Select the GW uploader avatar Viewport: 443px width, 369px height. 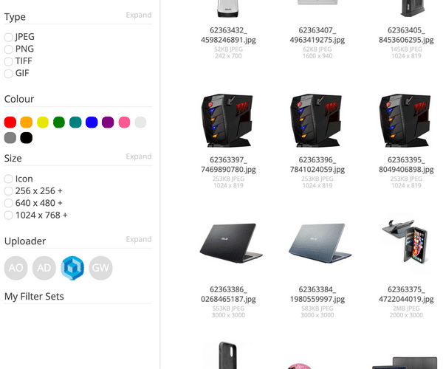tap(100, 268)
